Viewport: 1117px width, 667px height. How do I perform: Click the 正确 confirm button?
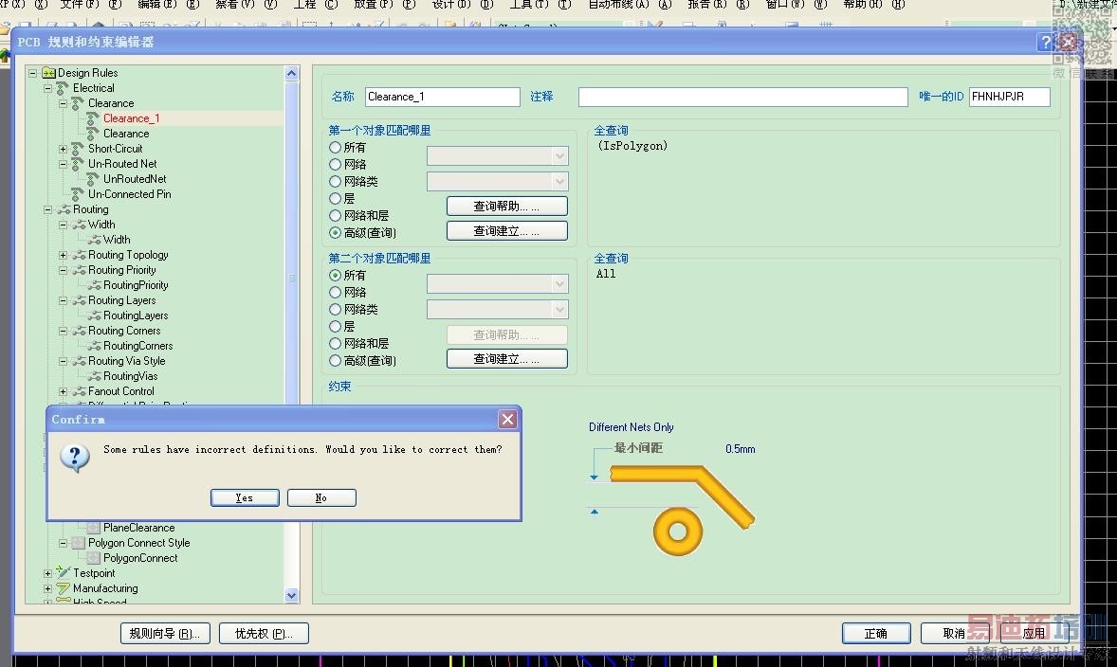point(876,634)
